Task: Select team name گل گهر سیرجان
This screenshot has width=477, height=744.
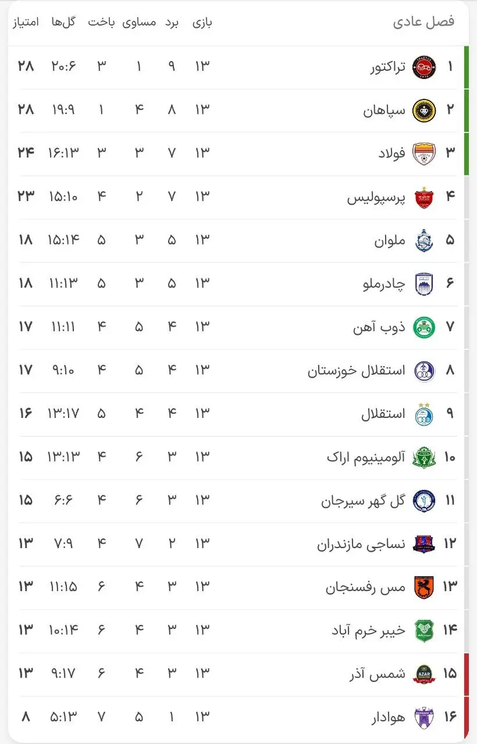Action: click(363, 500)
